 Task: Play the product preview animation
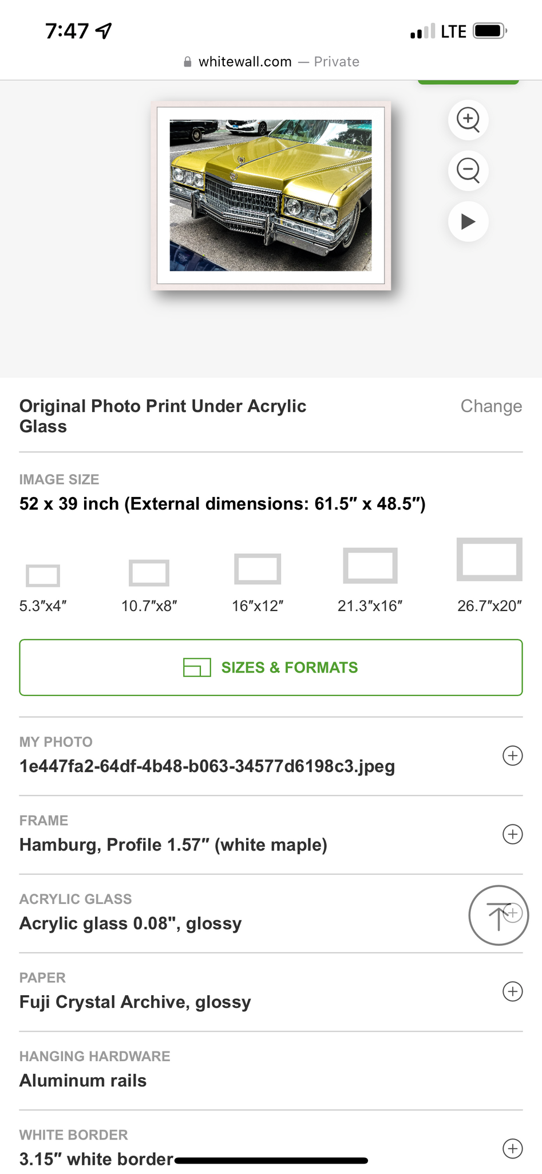pyautogui.click(x=468, y=221)
